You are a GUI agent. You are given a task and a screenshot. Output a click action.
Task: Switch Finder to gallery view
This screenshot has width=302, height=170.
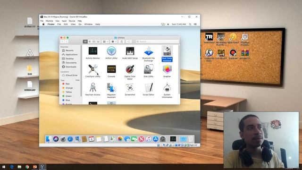pyautogui.click(x=98, y=42)
